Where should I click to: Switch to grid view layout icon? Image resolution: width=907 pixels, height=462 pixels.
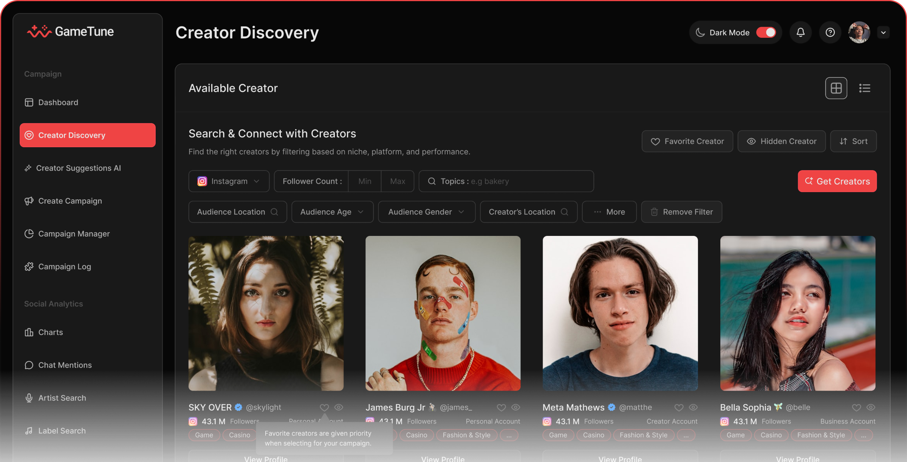coord(836,88)
